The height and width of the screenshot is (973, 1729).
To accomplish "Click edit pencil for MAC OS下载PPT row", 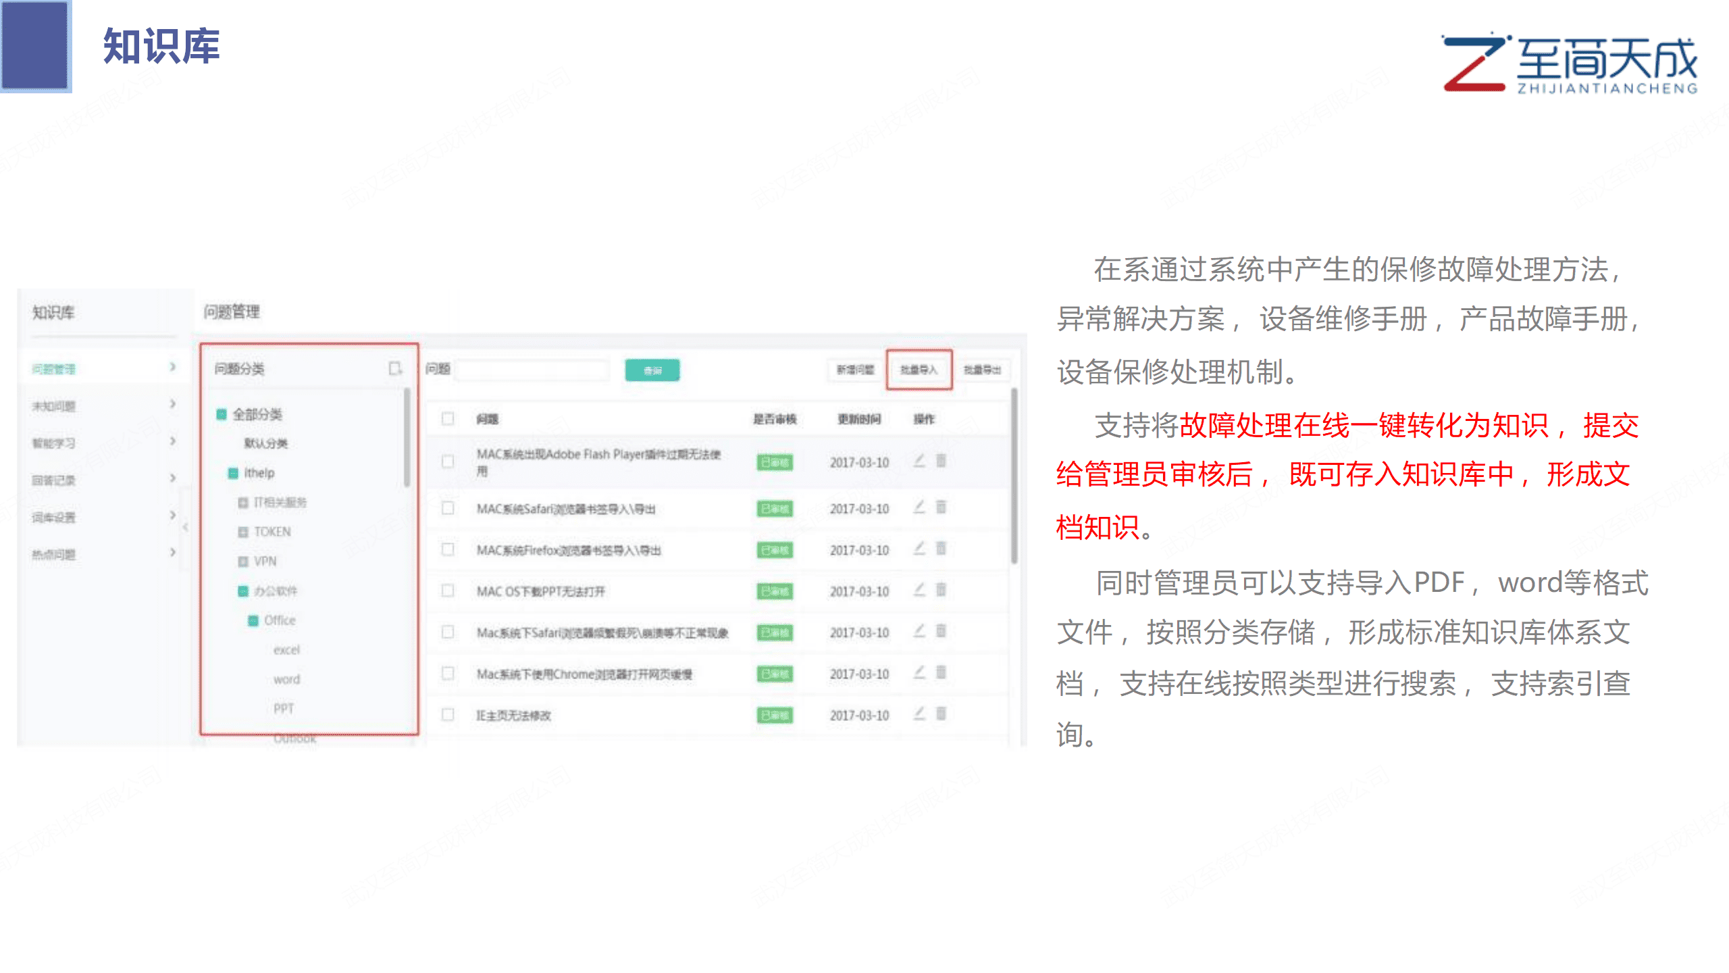I will coord(919,590).
